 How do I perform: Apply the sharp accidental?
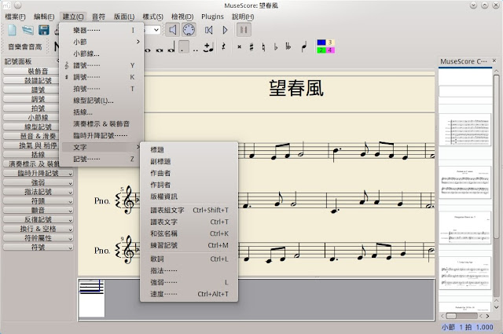(251, 47)
